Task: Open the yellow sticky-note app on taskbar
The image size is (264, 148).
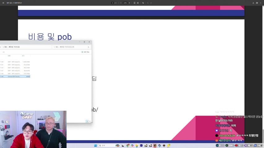Action: point(169,145)
